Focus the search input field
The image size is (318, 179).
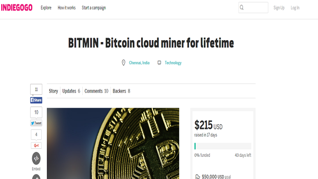click(x=253, y=7)
